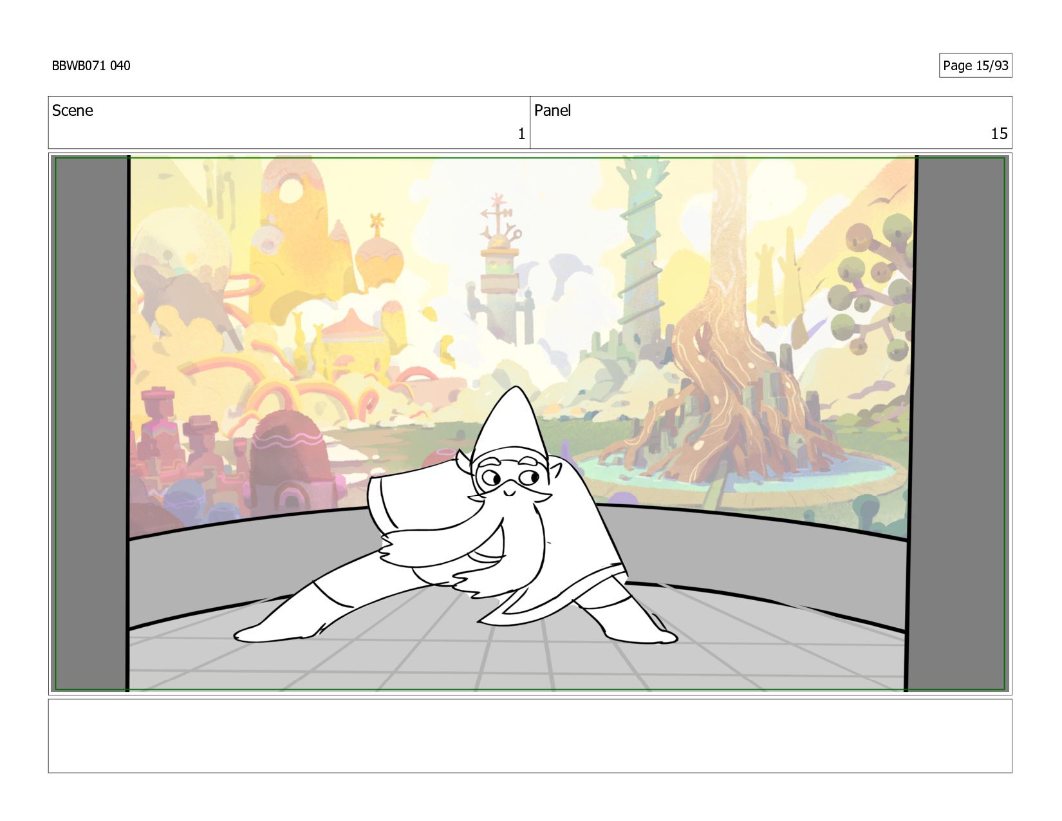1062x821 pixels.
Task: Click the scene number '1' value
Action: 521,134
